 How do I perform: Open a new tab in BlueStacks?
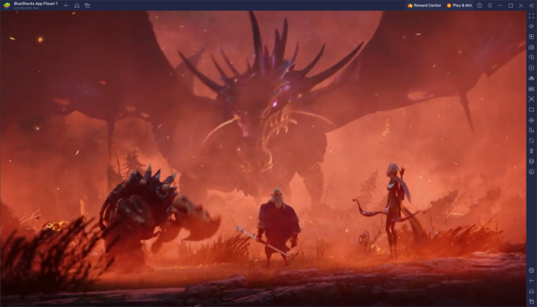coord(87,5)
